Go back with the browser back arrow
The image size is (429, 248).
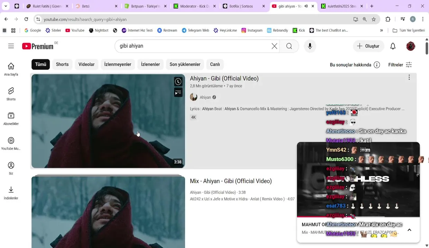(6, 19)
